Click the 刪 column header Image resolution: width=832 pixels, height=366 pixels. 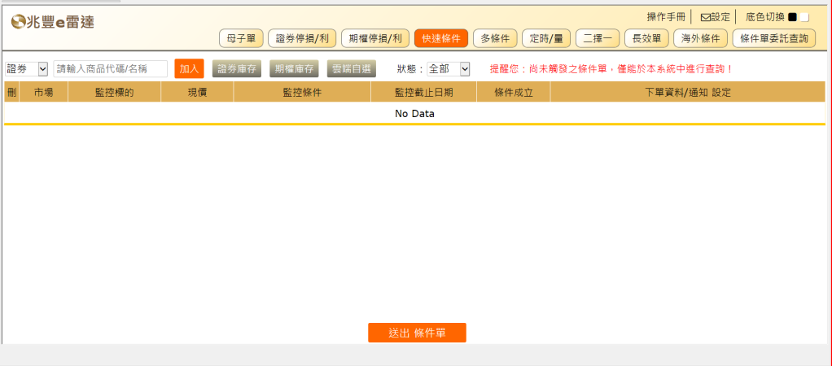[x=11, y=92]
